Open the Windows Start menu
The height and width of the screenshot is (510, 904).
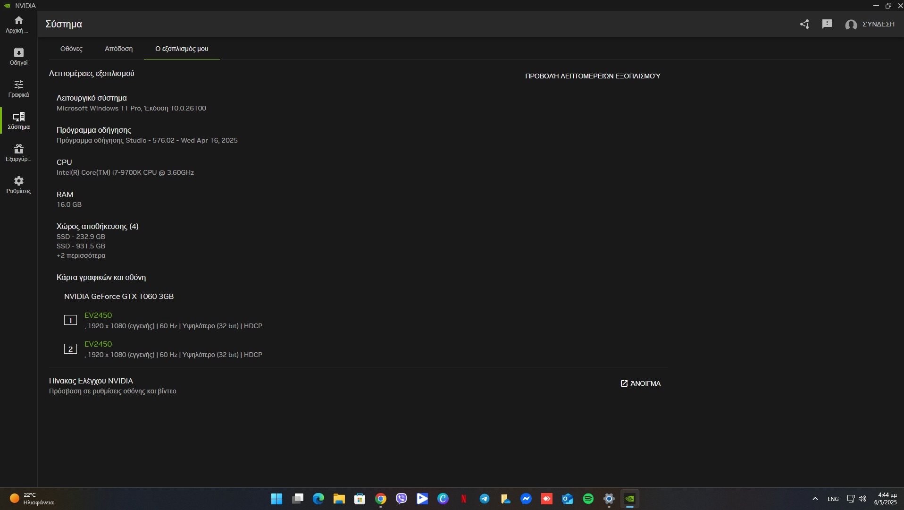pos(276,499)
